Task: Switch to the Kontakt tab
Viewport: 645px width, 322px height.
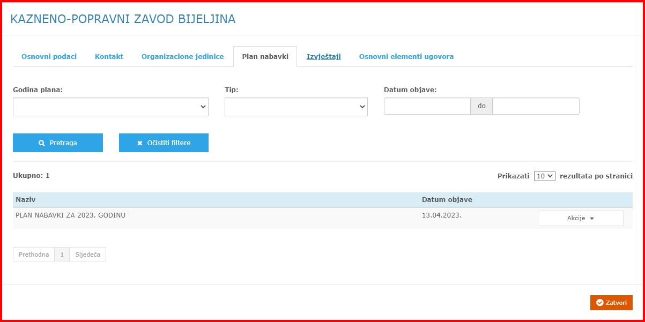Action: coord(109,56)
